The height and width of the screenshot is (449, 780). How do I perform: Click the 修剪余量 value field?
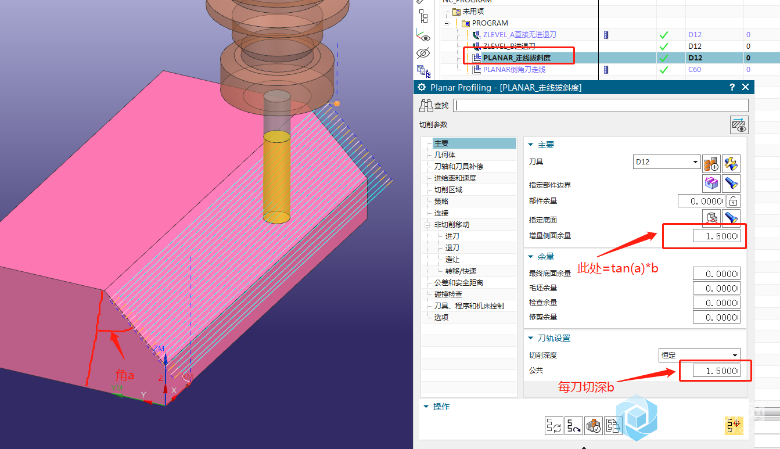point(717,317)
